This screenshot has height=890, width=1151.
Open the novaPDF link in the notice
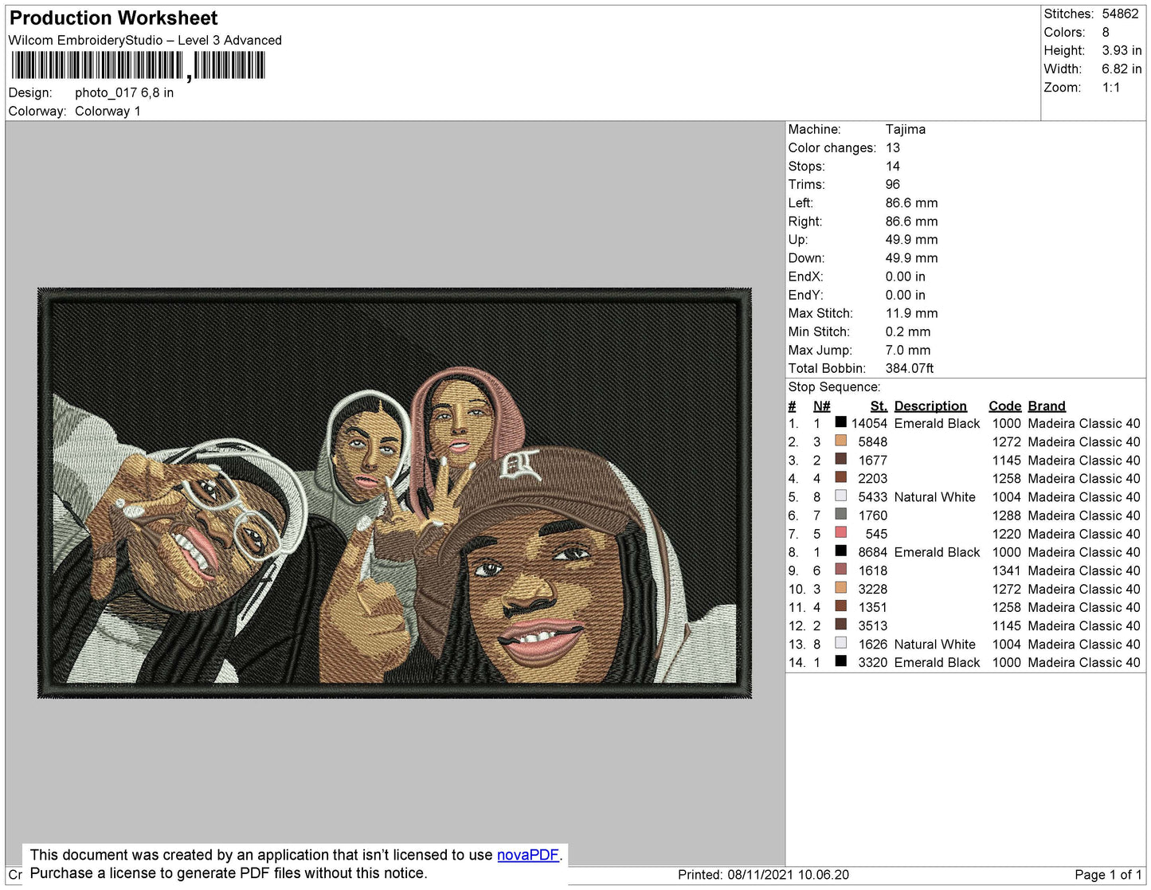point(528,855)
